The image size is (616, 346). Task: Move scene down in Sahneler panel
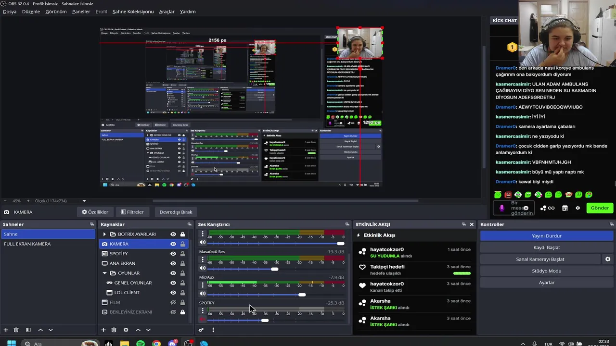(x=51, y=330)
